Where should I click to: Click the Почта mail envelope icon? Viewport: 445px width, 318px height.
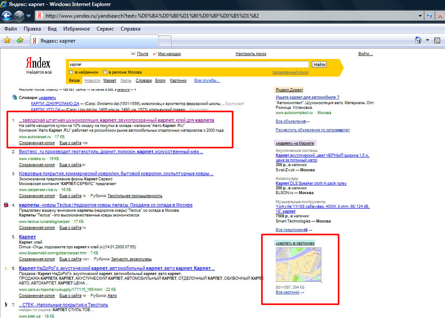click(x=133, y=54)
